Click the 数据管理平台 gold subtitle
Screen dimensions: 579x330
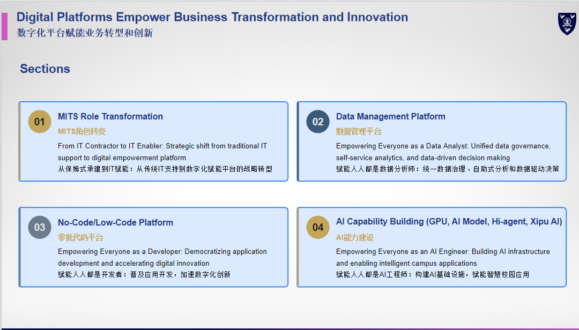358,131
